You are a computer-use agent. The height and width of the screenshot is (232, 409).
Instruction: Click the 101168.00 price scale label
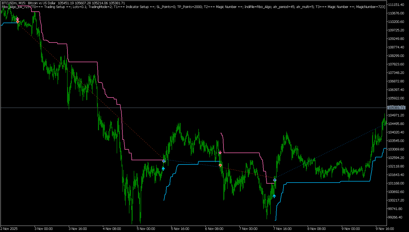point(396,183)
